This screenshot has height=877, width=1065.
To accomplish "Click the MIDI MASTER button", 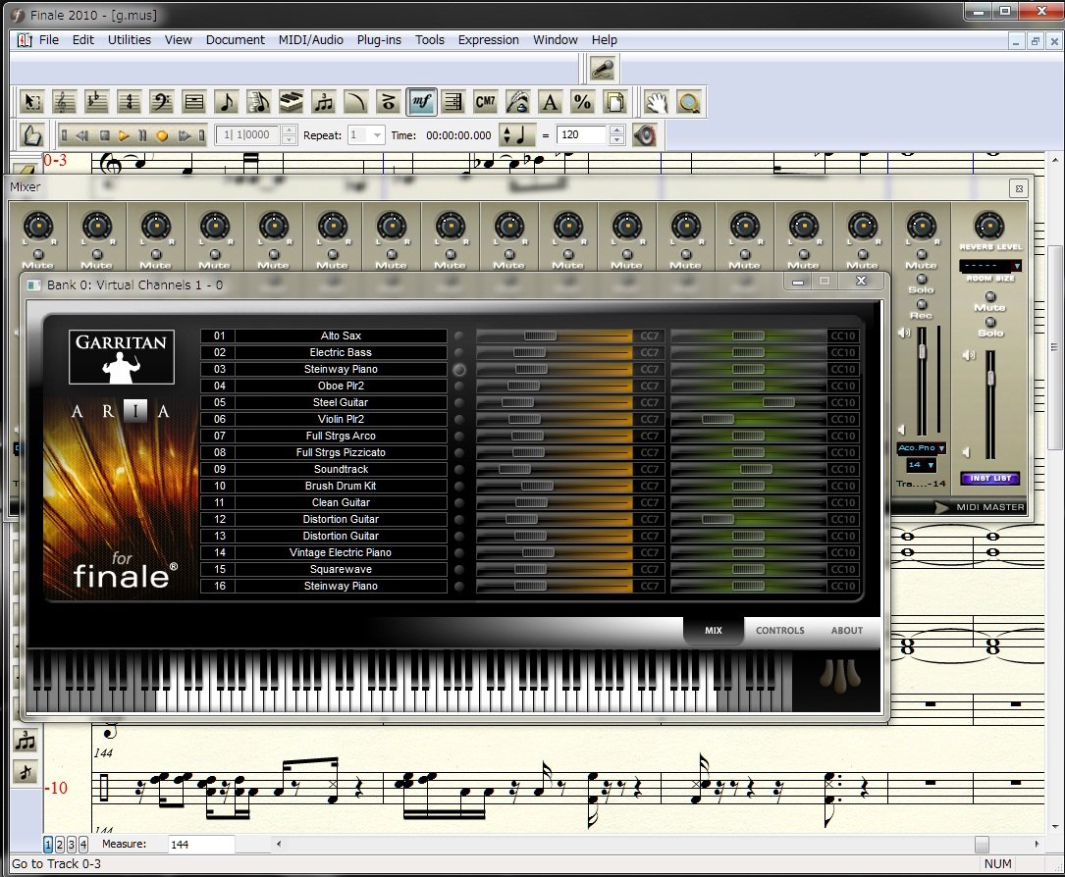I will (x=989, y=507).
